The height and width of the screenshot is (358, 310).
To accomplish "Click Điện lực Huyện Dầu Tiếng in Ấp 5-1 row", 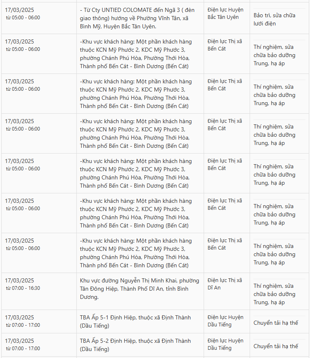I will coord(225,321).
